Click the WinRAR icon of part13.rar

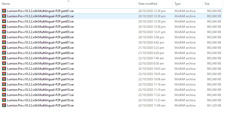pos(4,74)
